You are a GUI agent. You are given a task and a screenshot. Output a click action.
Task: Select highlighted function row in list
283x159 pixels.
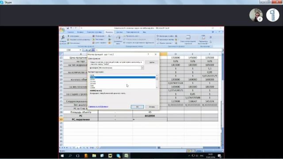point(123,77)
